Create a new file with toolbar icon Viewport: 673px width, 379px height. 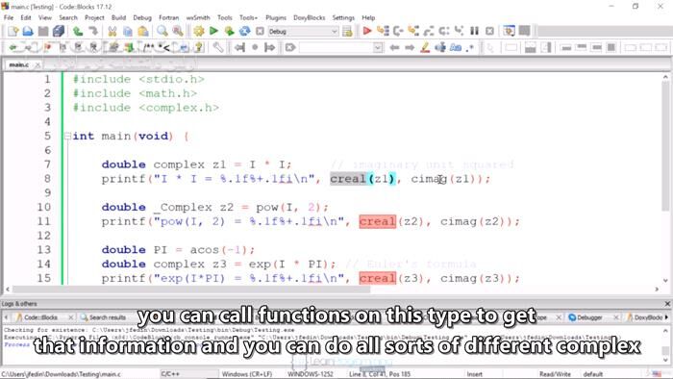click(12, 31)
